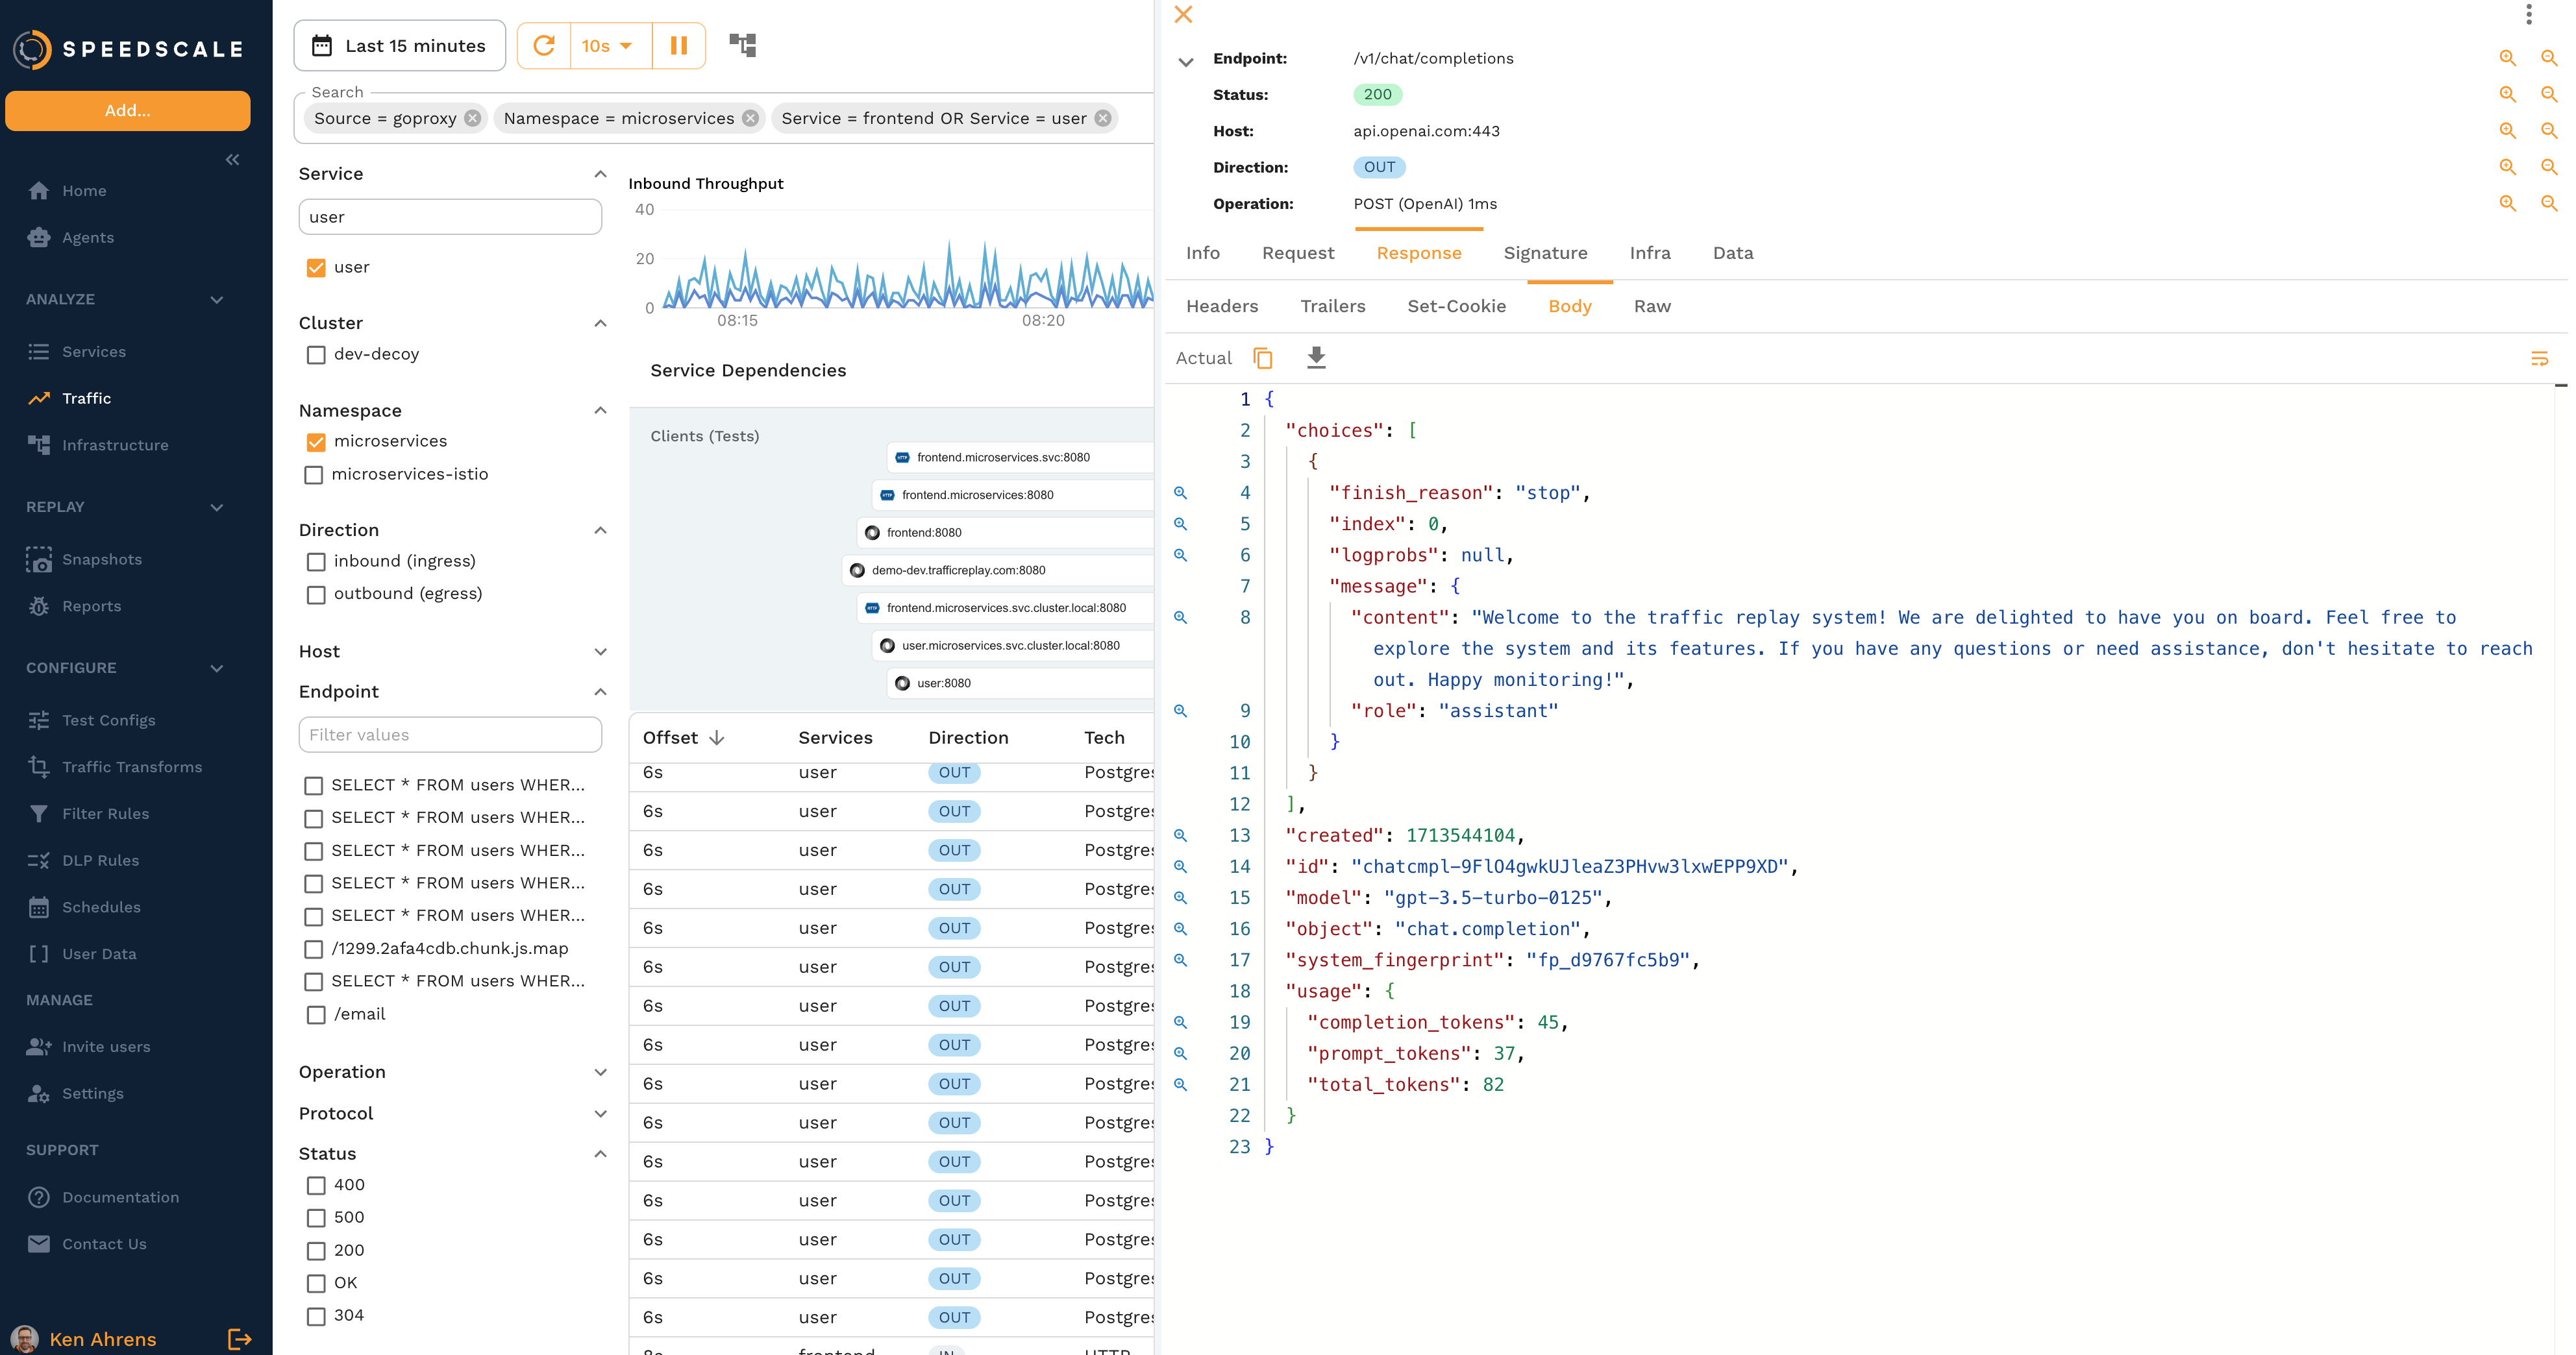Expand the Operation filter section
This screenshot has width=2576, height=1355.
600,1072
